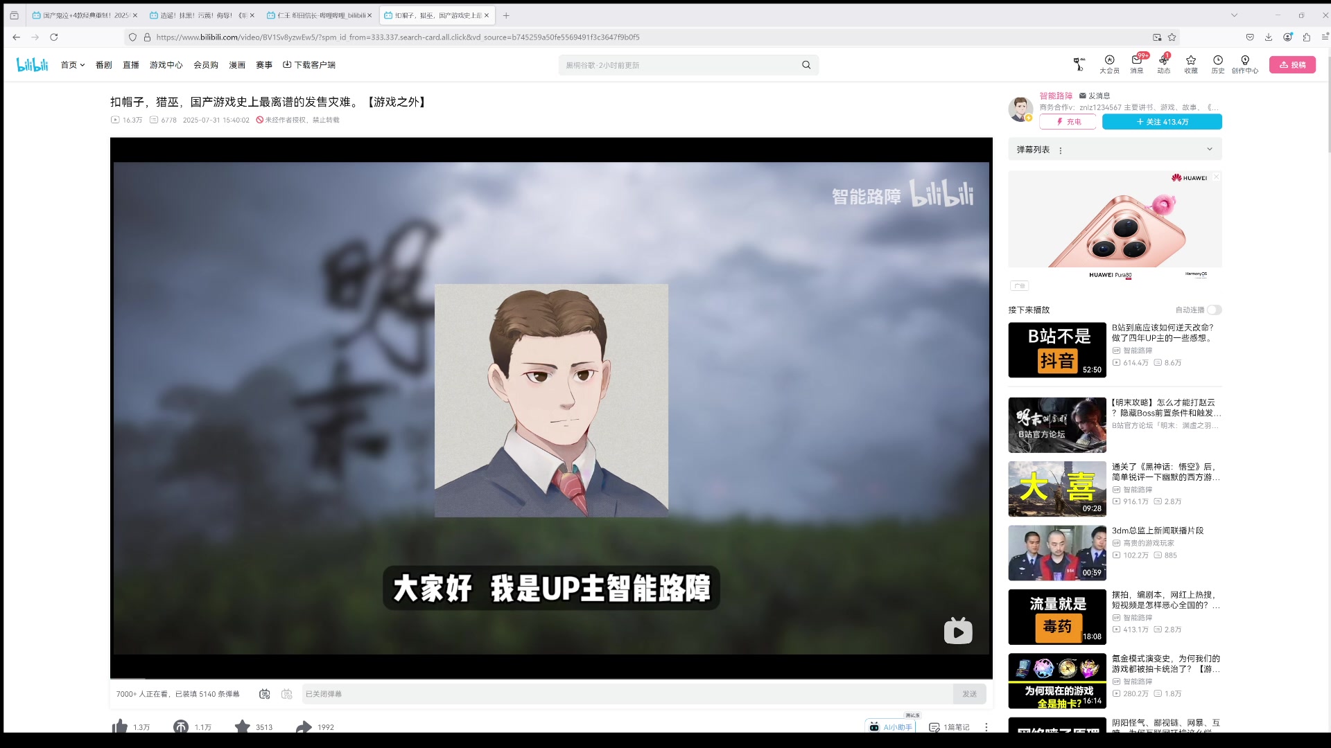Screen dimensions: 1331x748
Task: Open the browser tab list dropdown
Action: tap(1234, 15)
